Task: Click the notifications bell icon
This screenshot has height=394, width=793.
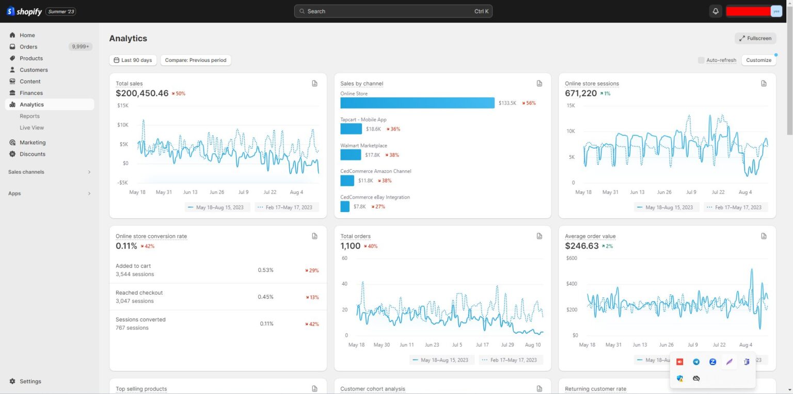Action: [x=716, y=11]
